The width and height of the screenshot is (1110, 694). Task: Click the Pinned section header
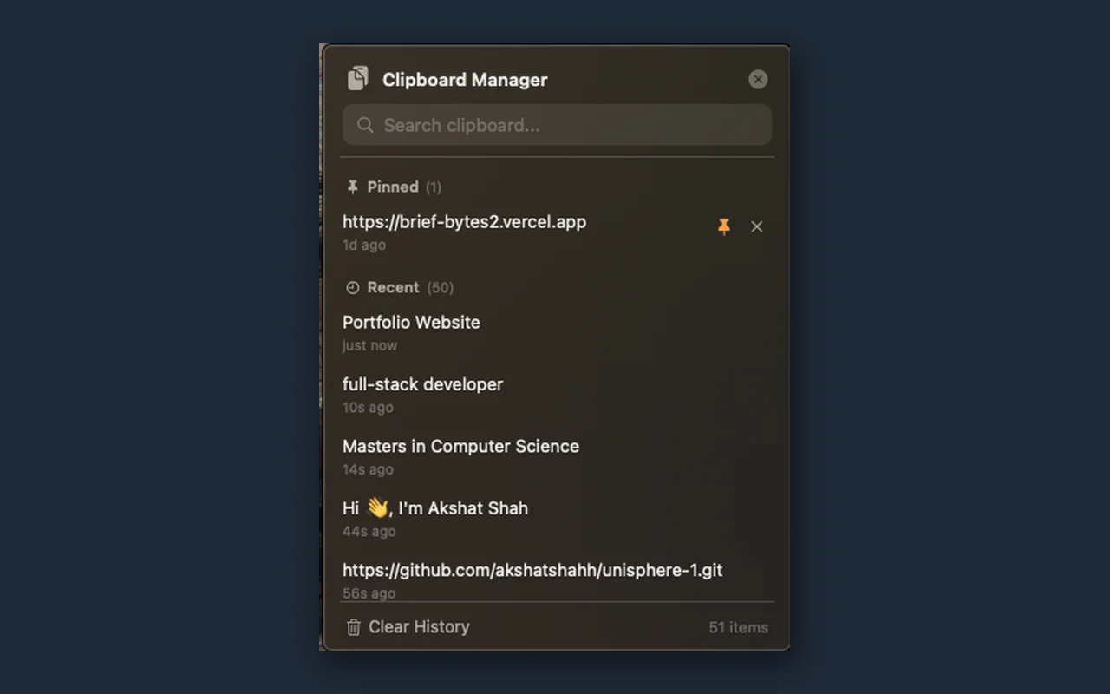(x=393, y=187)
